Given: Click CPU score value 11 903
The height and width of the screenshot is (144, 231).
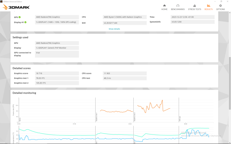Looking at the screenshot, I should click(125, 73).
